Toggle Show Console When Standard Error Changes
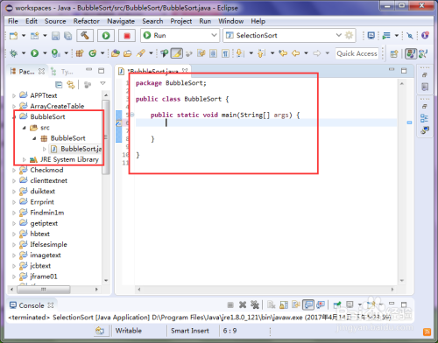This screenshot has width=438, height=343. [x=321, y=305]
